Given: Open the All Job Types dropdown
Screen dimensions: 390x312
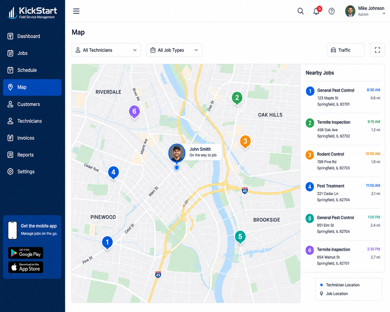Looking at the screenshot, I should (174, 50).
